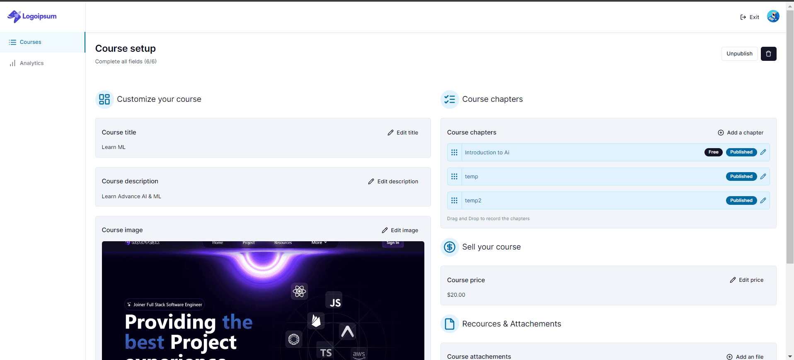Viewport: 794px width, 360px height.
Task: Click Edit image button
Action: pos(400,230)
